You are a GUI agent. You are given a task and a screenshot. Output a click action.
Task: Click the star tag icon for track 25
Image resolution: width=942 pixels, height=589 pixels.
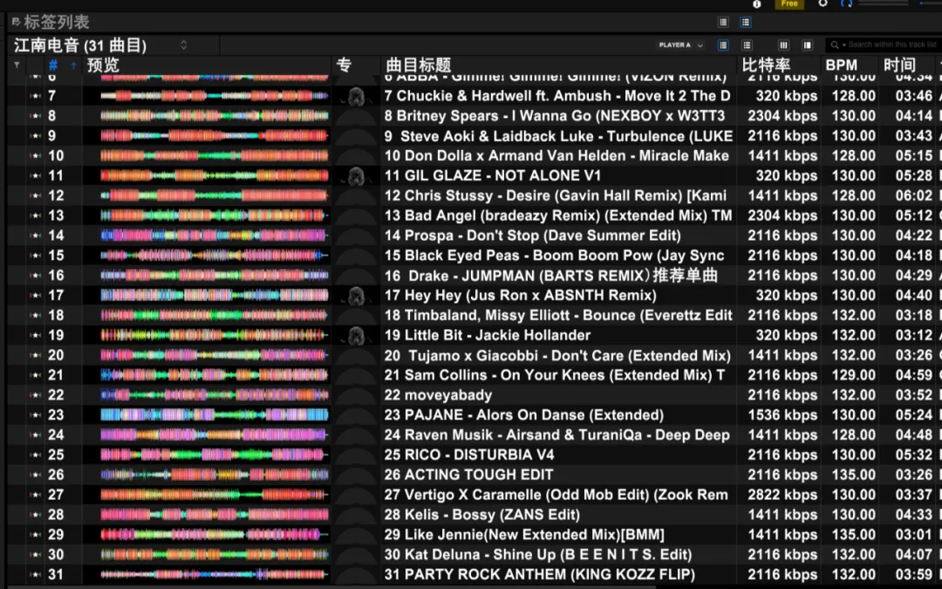[x=36, y=455]
